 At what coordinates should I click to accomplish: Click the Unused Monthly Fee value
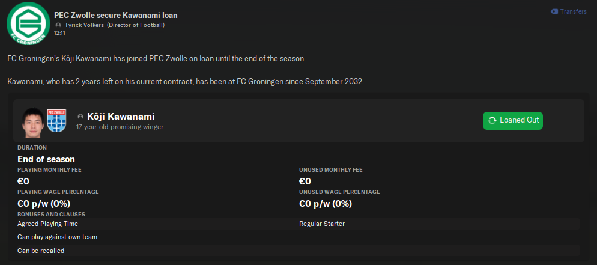305,181
